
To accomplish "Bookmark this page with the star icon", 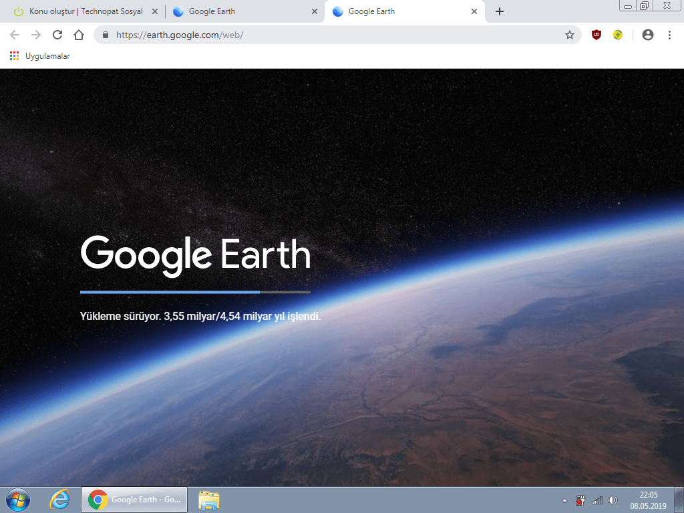I will click(570, 35).
